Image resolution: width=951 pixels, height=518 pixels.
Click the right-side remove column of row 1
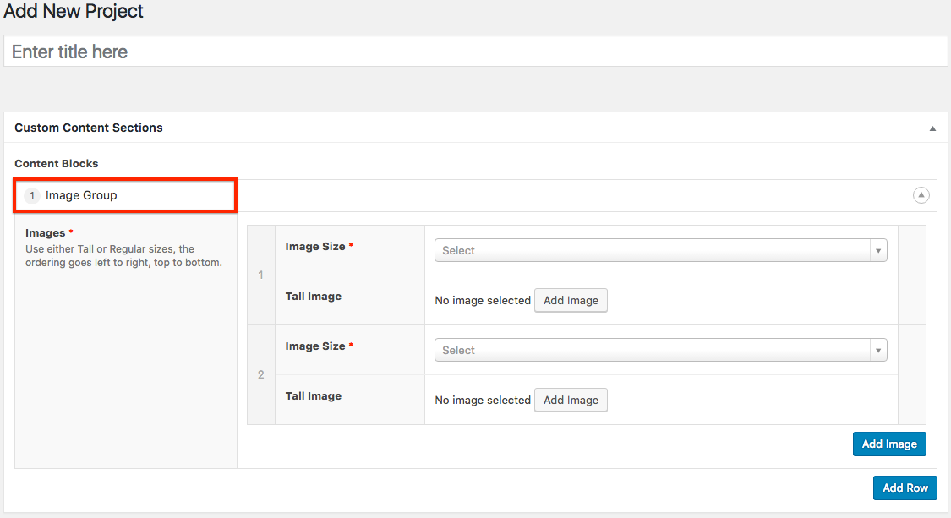click(x=911, y=275)
